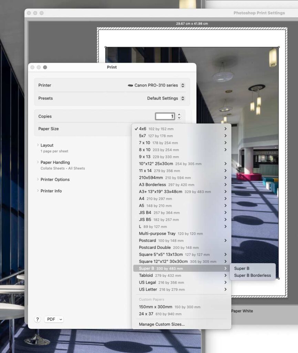Expand the Paper Handling section
The height and width of the screenshot is (353, 298).
tap(55, 162)
